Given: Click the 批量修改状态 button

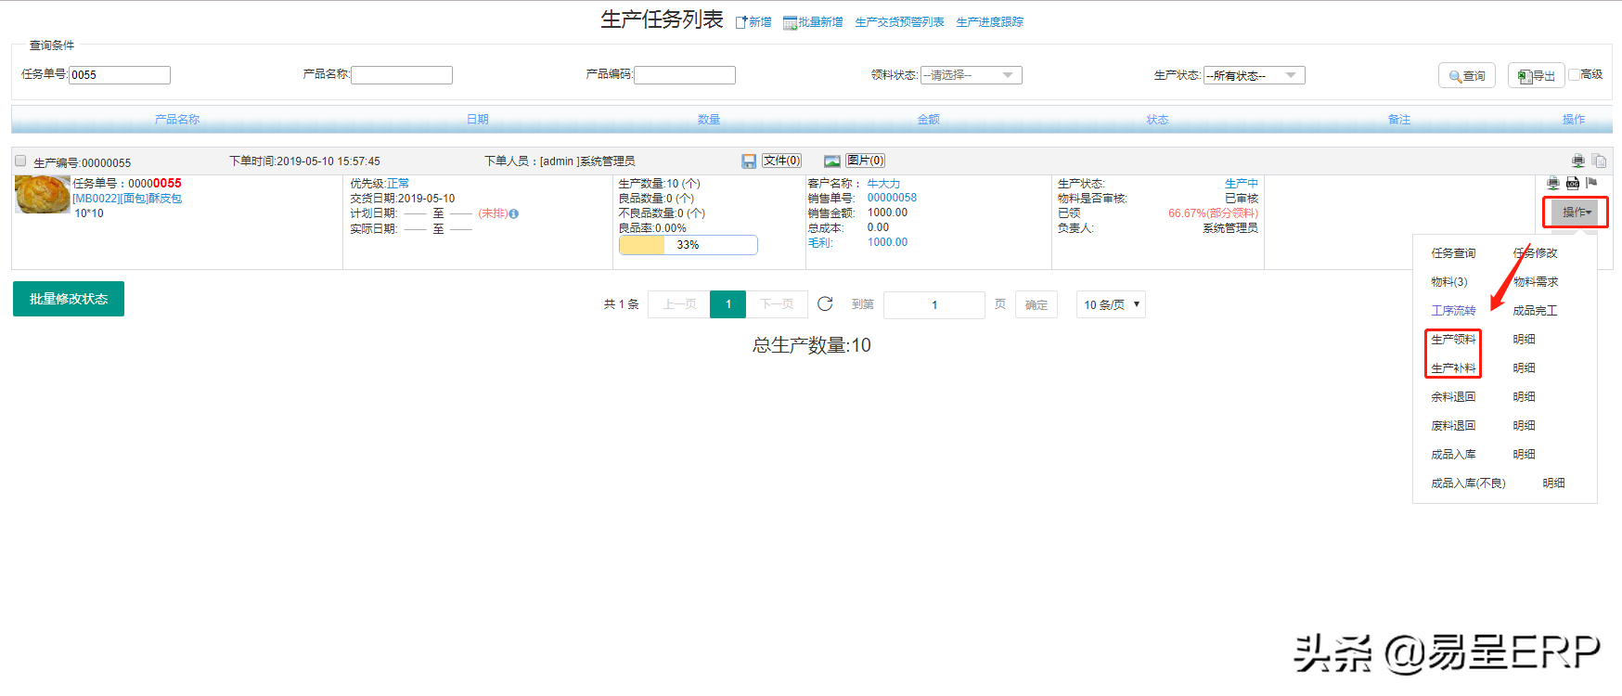Looking at the screenshot, I should 69,299.
